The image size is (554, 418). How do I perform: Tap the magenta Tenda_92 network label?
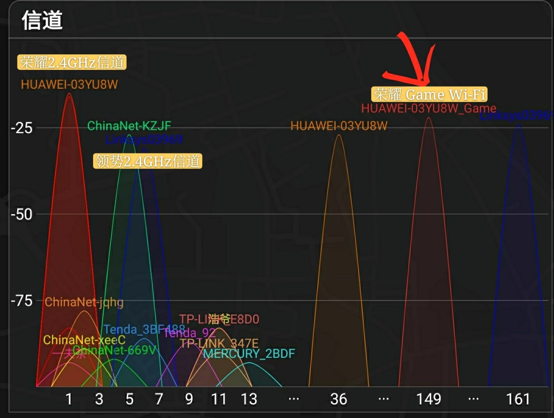190,333
